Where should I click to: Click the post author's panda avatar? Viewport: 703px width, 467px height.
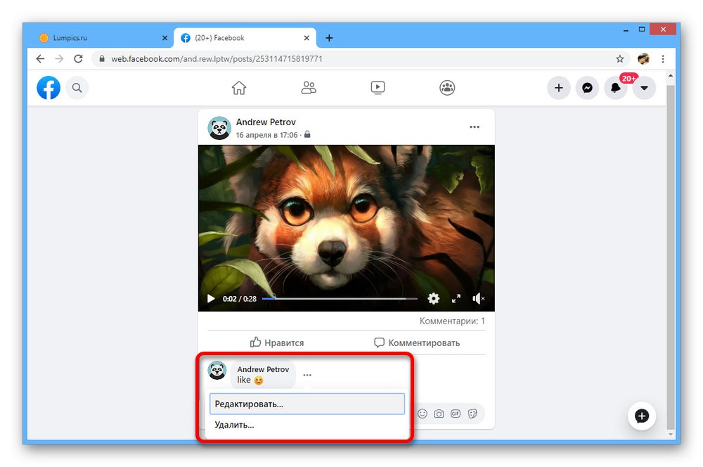click(219, 128)
